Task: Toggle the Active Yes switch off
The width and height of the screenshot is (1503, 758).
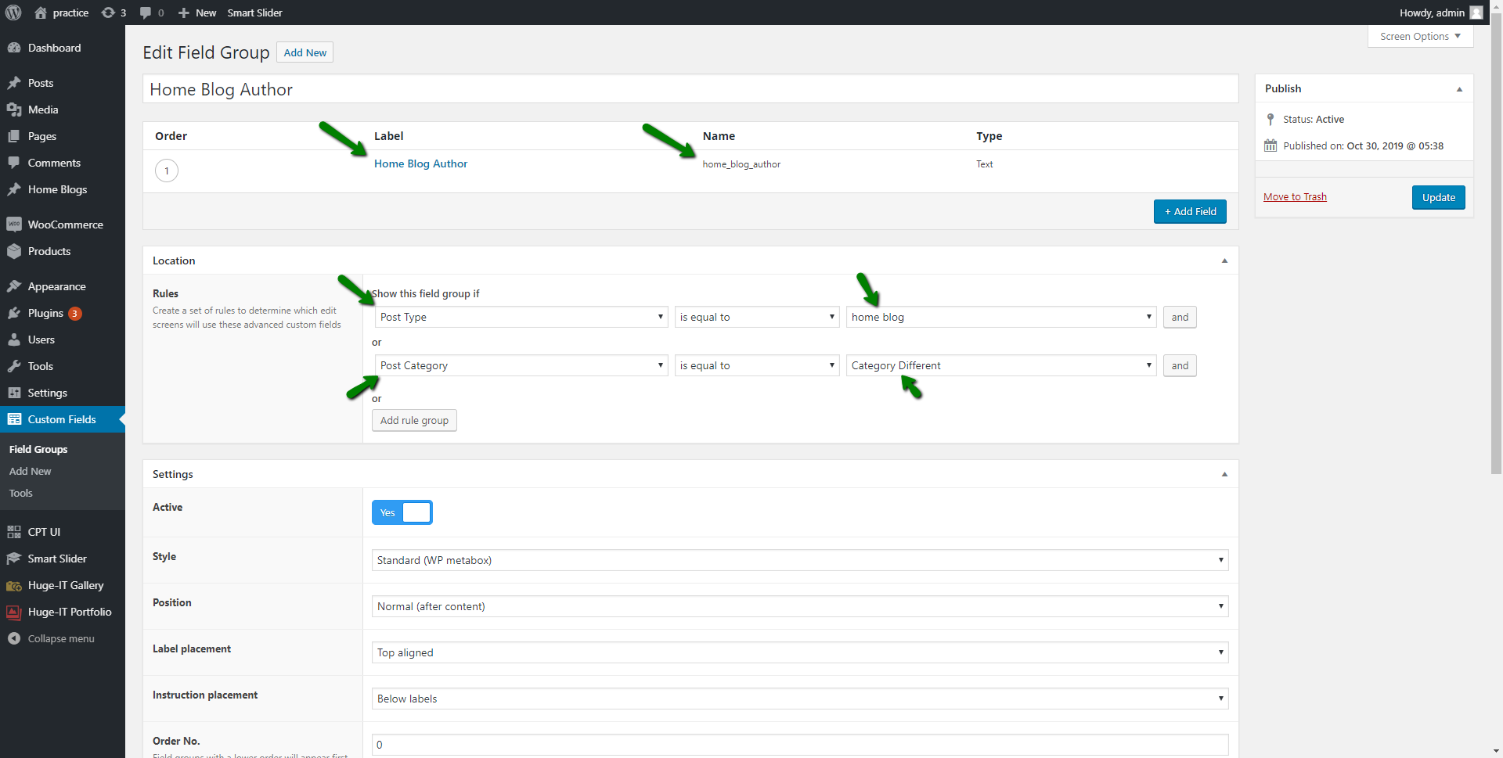Action: click(x=402, y=512)
